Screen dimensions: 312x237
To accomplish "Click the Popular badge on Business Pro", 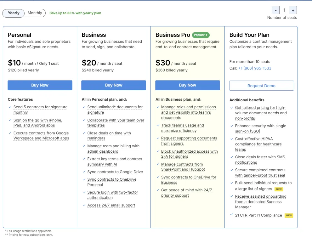I will point(200,35).
